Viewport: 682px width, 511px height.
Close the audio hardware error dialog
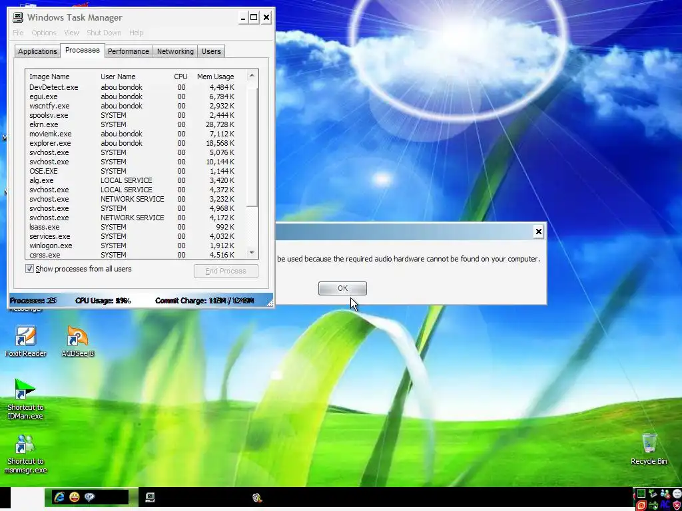[x=538, y=232]
